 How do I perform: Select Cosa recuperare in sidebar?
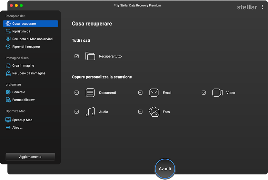(30, 24)
